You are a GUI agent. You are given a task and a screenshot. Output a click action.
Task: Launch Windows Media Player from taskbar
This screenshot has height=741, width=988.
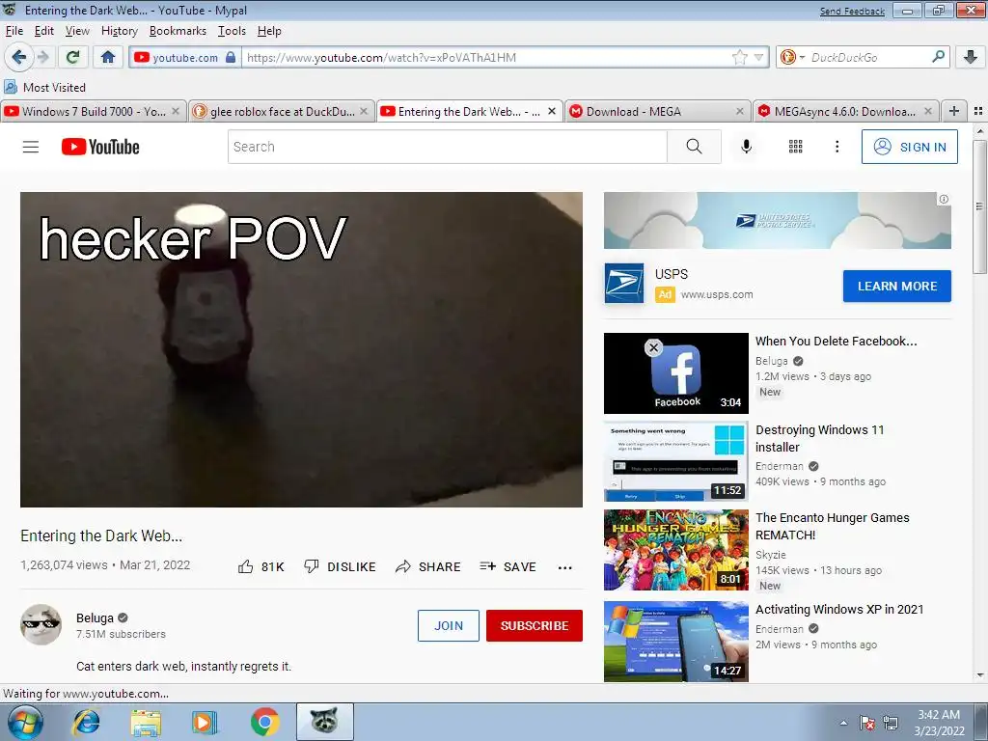pyautogui.click(x=205, y=722)
